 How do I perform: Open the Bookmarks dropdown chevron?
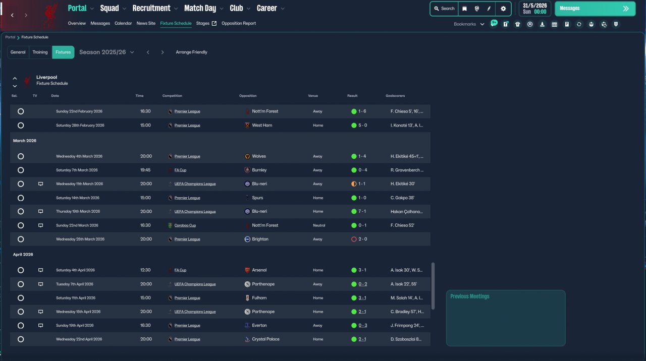click(482, 24)
